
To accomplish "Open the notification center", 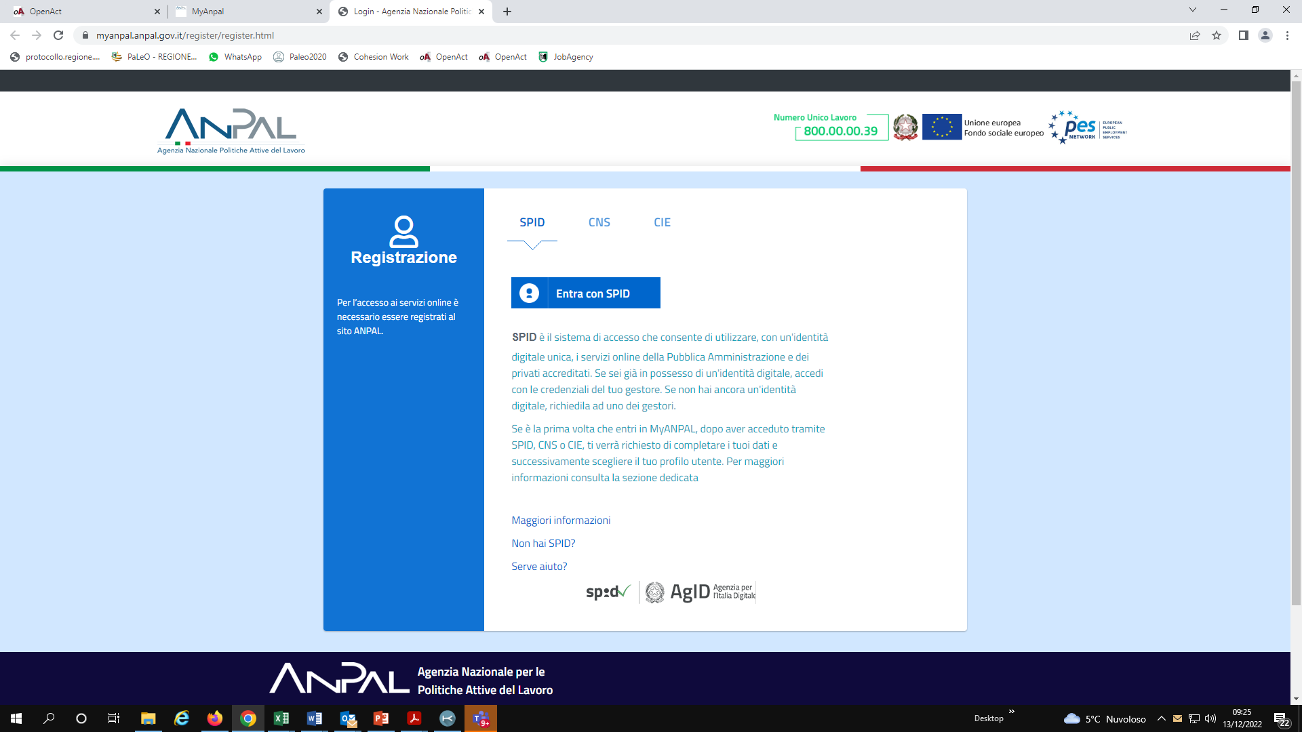I will 1282,719.
